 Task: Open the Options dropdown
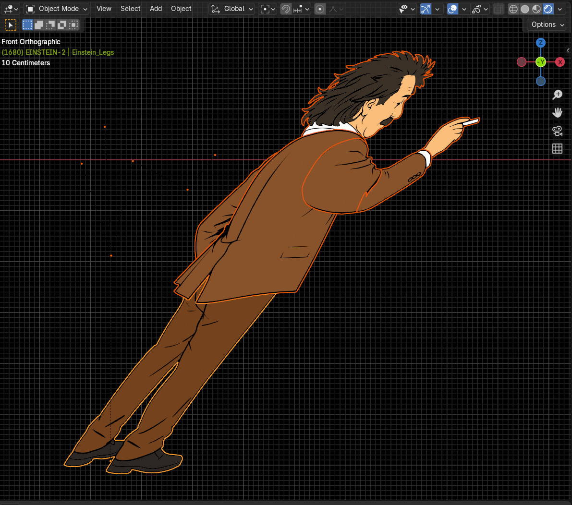[548, 24]
